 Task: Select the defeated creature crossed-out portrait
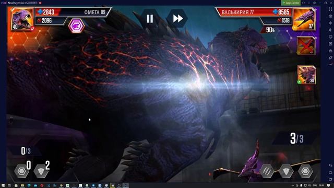[306, 45]
